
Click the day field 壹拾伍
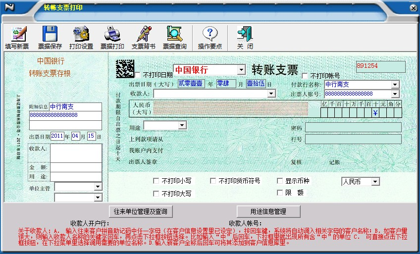tap(256, 84)
